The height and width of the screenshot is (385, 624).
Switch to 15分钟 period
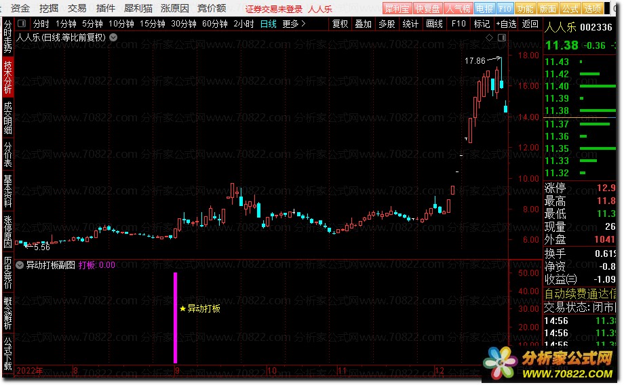(x=153, y=24)
